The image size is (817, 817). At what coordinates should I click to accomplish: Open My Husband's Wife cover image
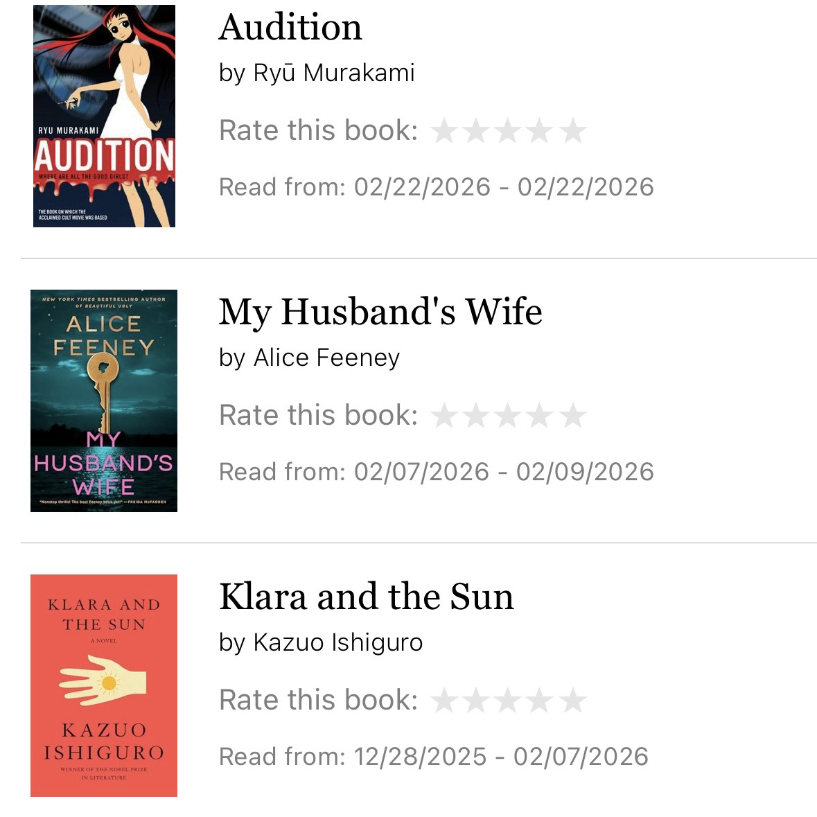tap(104, 401)
